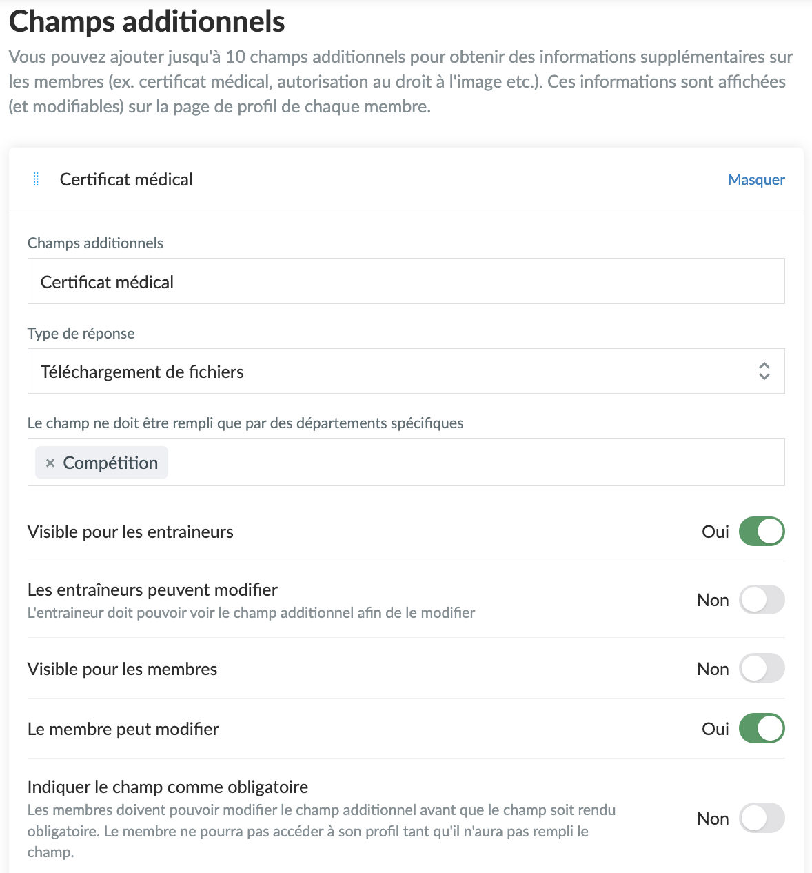Click the Certificat médical text input field
Viewport: 812px width, 873px height.
405,281
